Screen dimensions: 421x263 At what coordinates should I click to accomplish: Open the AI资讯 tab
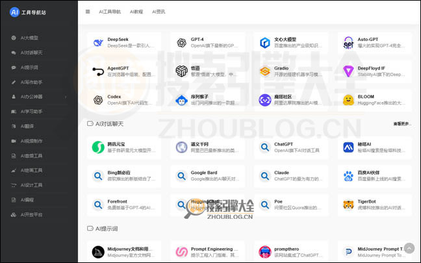click(159, 12)
